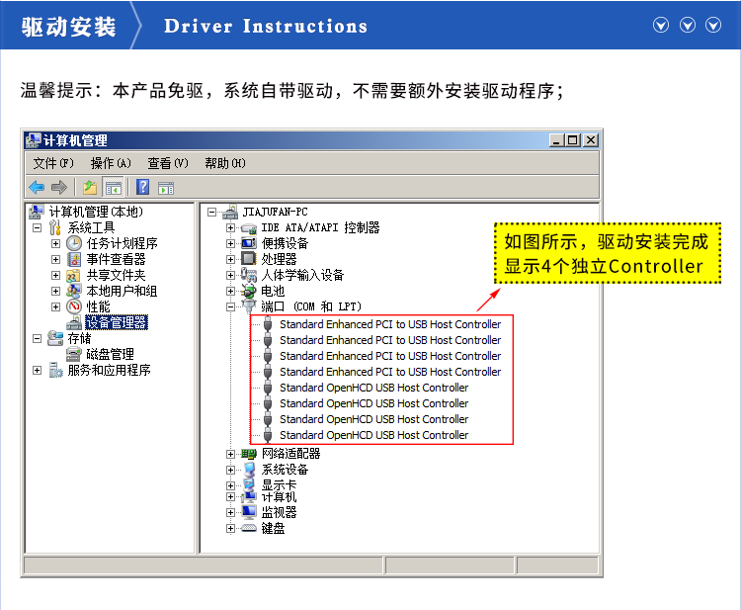Open the File (文件) menu
Viewport: 741px width, 610px height.
(52, 163)
